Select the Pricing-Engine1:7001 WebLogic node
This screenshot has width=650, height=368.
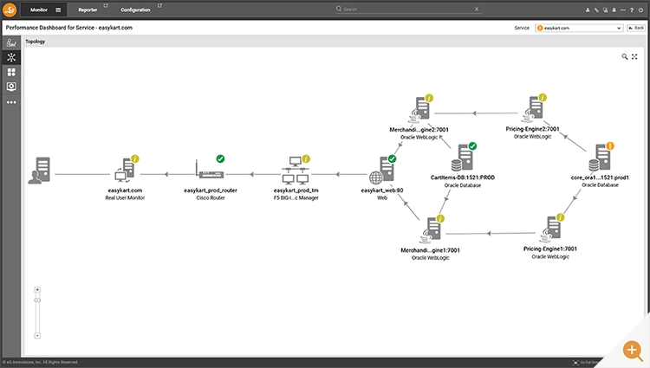coord(551,229)
